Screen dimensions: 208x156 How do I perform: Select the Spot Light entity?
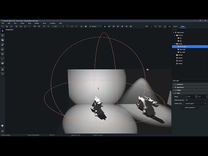182,49
